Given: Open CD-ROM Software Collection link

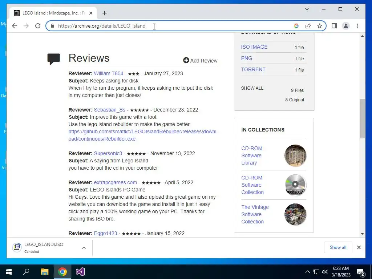Looking at the screenshot, I should [x=252, y=185].
